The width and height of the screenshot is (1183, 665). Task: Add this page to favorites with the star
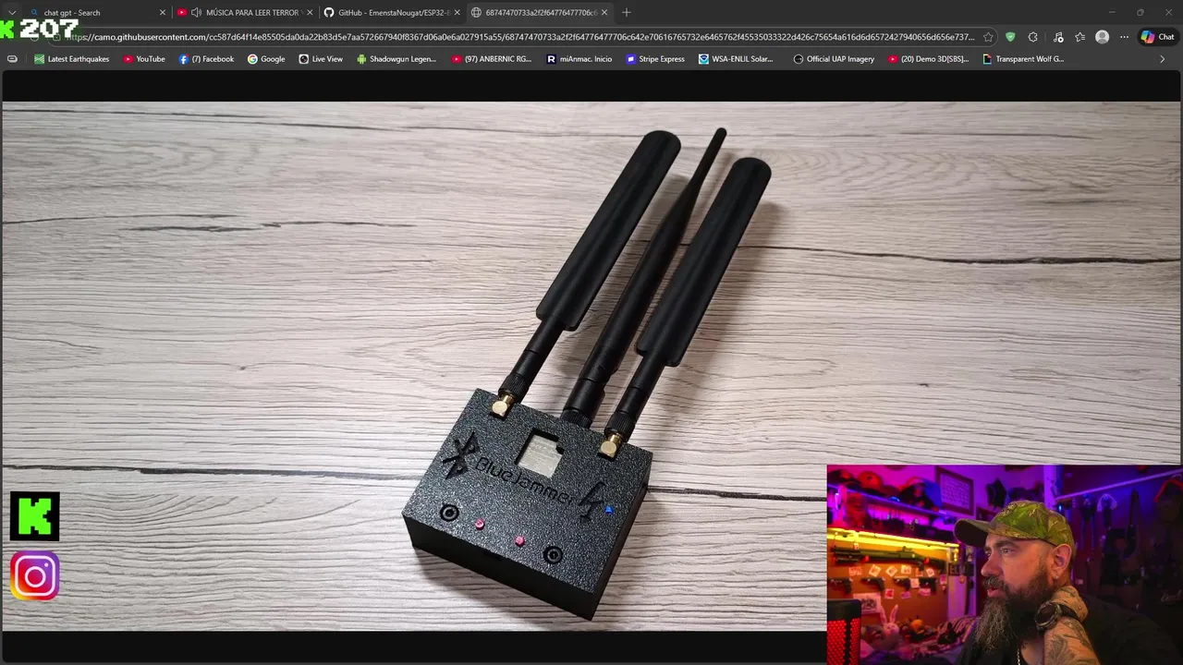[988, 37]
